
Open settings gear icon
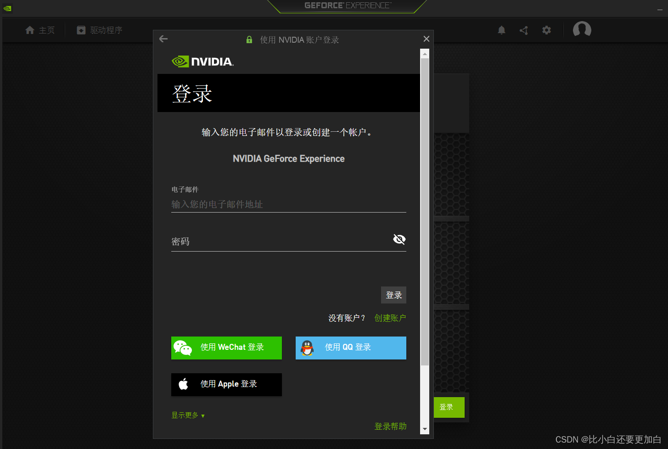point(546,30)
